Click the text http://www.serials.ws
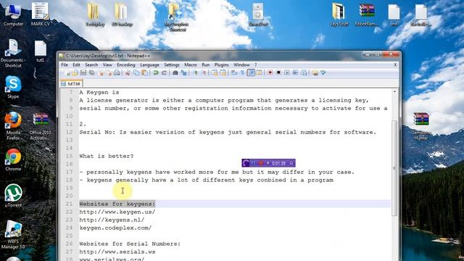Viewport: 464px width, 261px height. (117, 252)
